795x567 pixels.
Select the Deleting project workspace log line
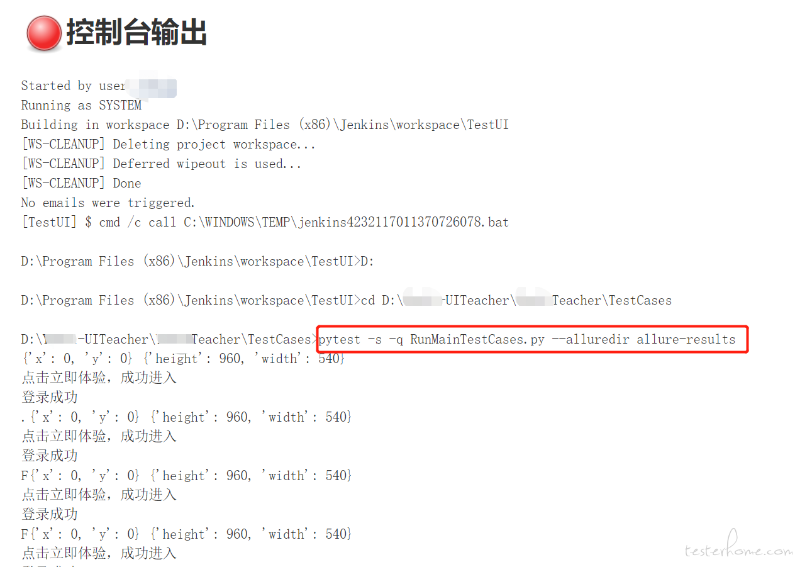click(168, 144)
